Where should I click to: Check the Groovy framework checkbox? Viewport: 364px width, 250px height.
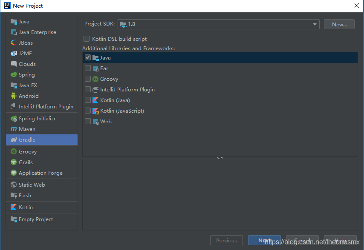coord(88,79)
